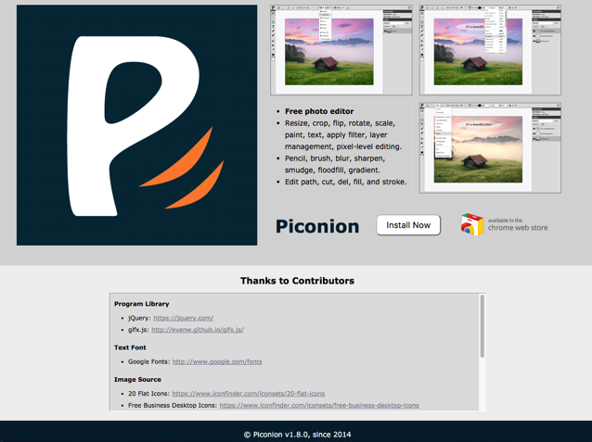The image size is (592, 442).
Task: Click the 'Piconion v1.8.0, since 2014' footer text
Action: [x=297, y=435]
